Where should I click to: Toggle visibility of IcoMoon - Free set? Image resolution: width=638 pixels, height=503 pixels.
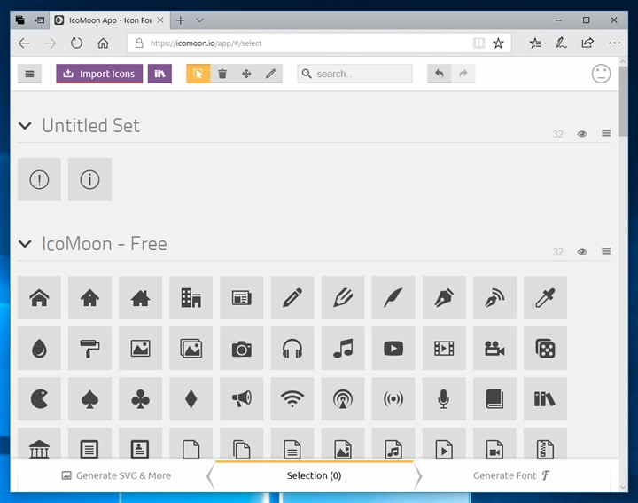point(582,252)
